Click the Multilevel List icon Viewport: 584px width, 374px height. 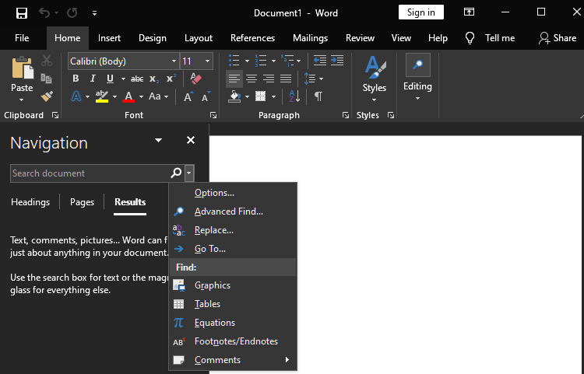click(x=287, y=61)
